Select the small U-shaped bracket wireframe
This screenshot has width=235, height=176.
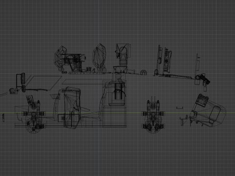pyautogui.click(x=180, y=108)
